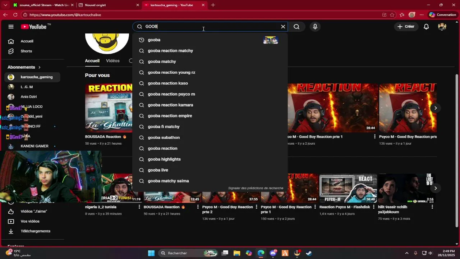This screenshot has height=259, width=460.
Task: Open the L.G.M subscription channel
Action: [x=32, y=87]
